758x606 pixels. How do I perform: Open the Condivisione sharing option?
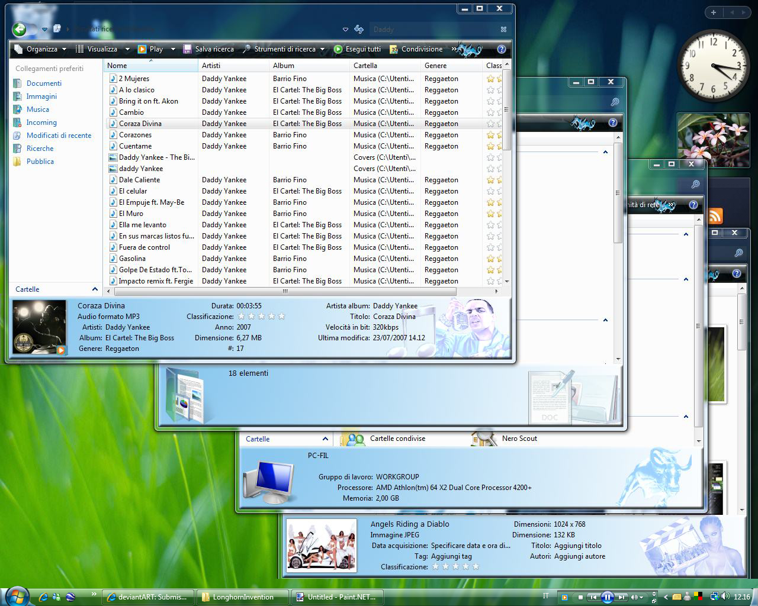tap(416, 49)
